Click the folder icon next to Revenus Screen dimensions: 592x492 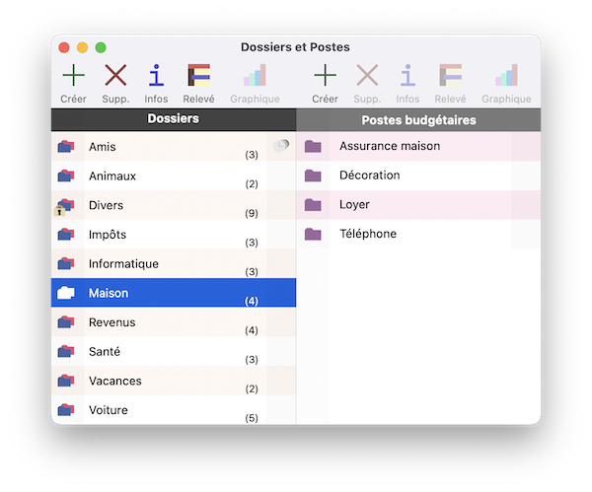point(66,321)
